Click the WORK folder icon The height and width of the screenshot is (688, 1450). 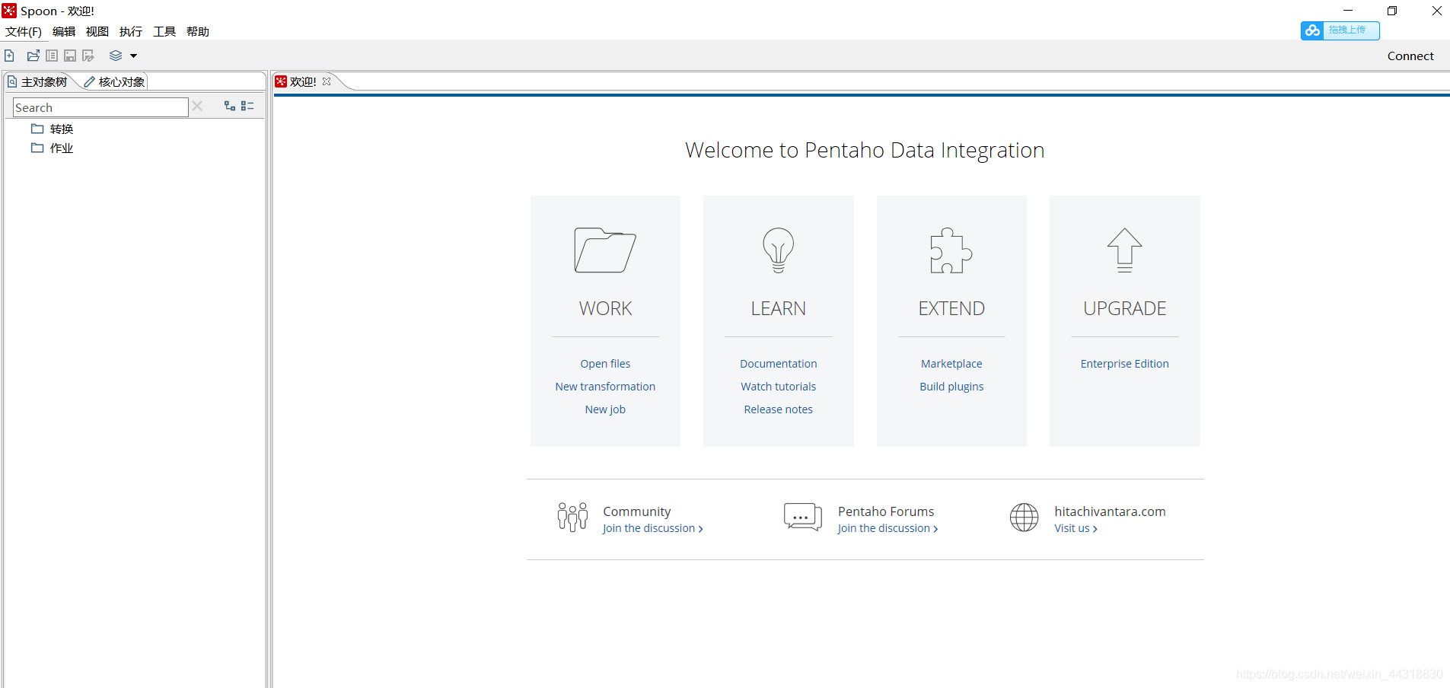(605, 250)
